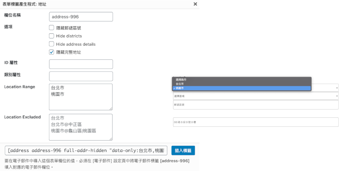Click the 台北市@中正區 excluded line
This screenshot has width=342, height=171.
click(66, 124)
